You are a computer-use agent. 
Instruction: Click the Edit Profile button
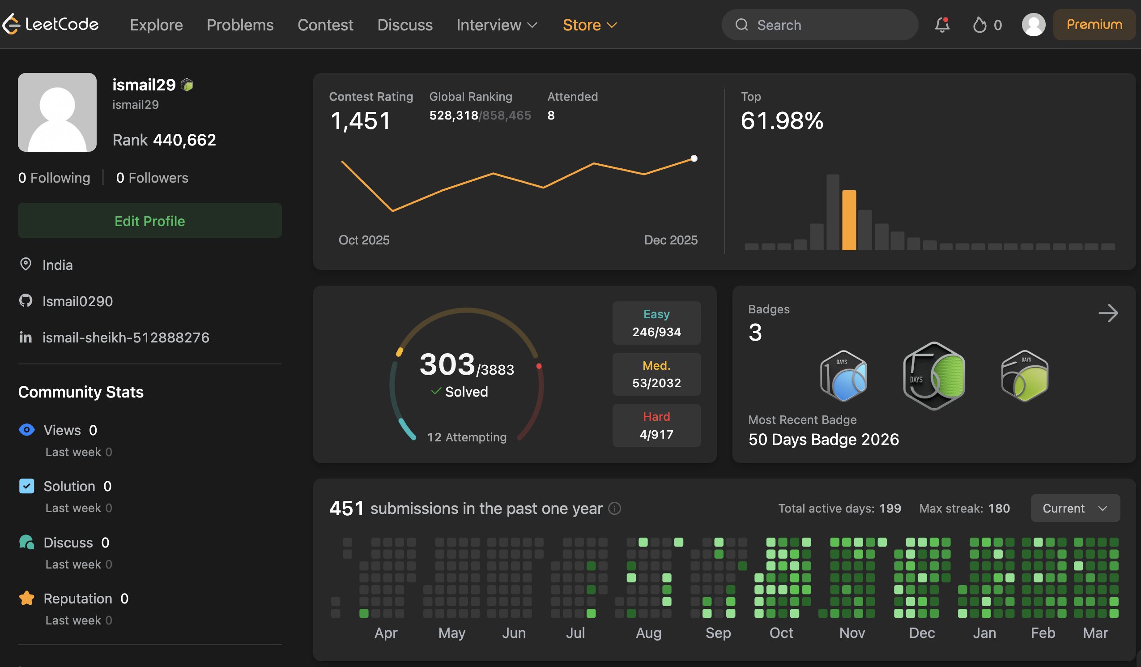click(149, 221)
